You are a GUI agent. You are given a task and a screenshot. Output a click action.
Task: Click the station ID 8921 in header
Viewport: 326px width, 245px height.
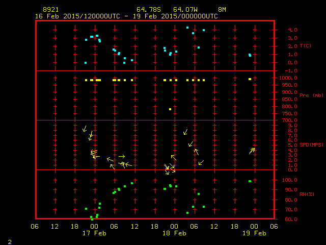(x=50, y=10)
